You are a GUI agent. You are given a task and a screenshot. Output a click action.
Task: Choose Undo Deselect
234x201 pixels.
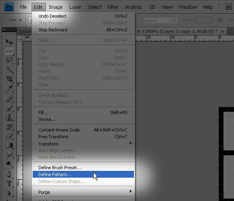tap(83, 16)
